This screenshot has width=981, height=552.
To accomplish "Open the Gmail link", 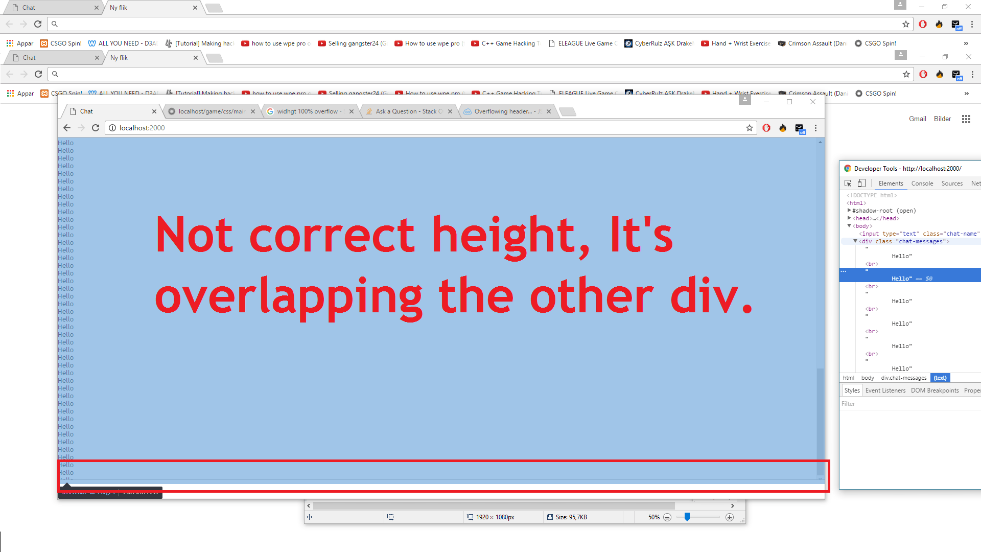I will (917, 119).
